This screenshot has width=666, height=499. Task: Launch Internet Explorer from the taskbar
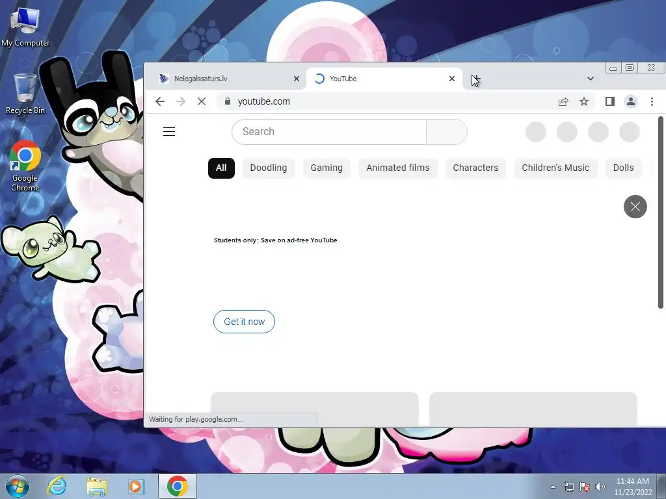(57, 486)
